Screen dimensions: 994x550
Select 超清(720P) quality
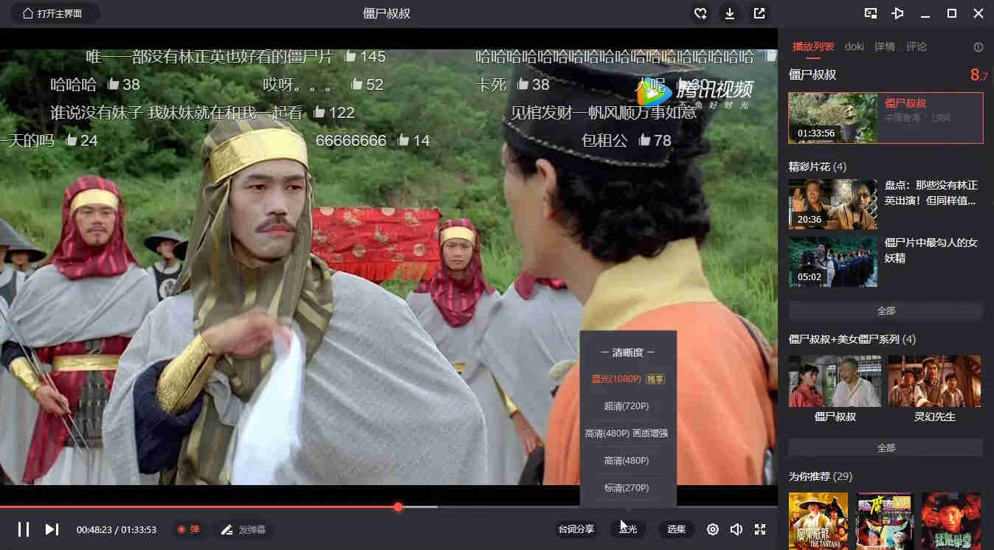628,406
